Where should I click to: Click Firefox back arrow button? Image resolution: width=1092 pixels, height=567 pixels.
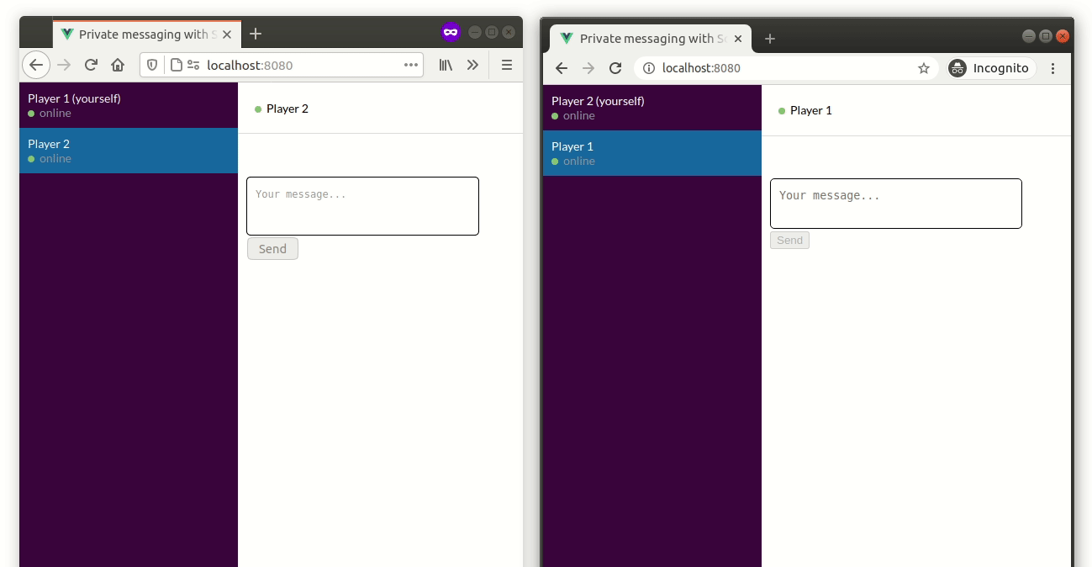pyautogui.click(x=36, y=65)
